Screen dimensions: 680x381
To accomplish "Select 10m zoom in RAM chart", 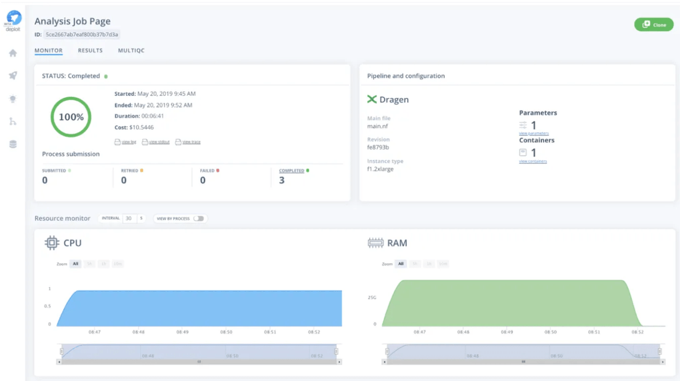I will (x=443, y=264).
